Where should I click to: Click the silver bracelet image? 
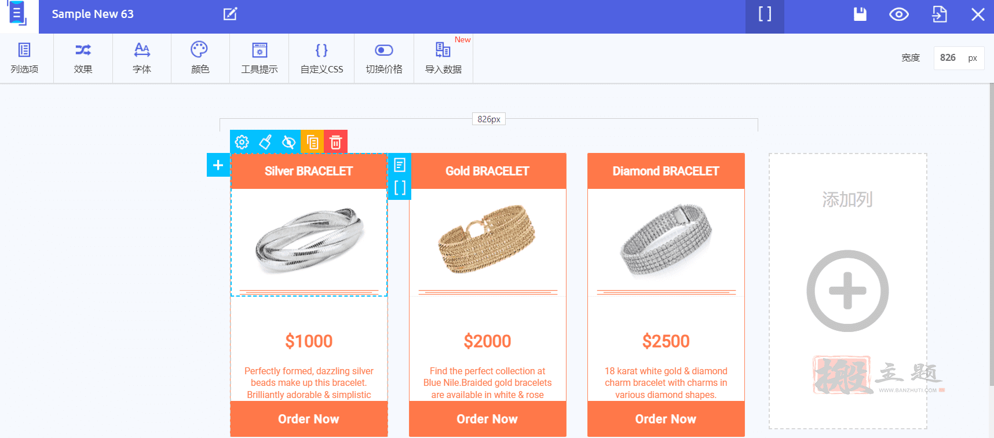tap(309, 240)
